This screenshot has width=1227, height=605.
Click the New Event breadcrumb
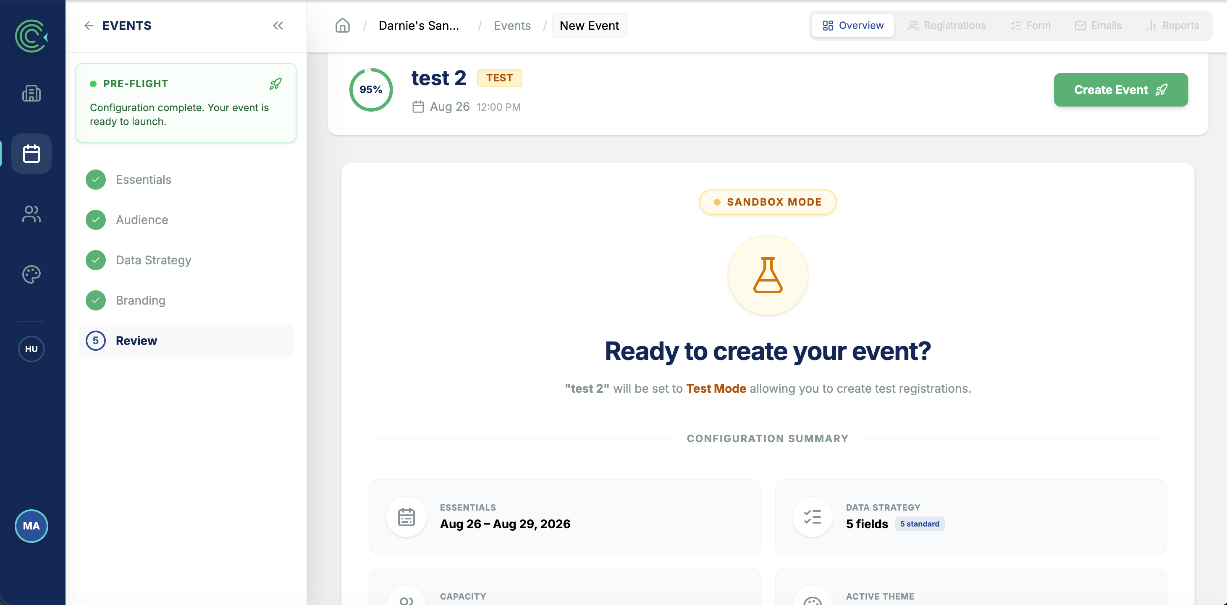click(589, 26)
